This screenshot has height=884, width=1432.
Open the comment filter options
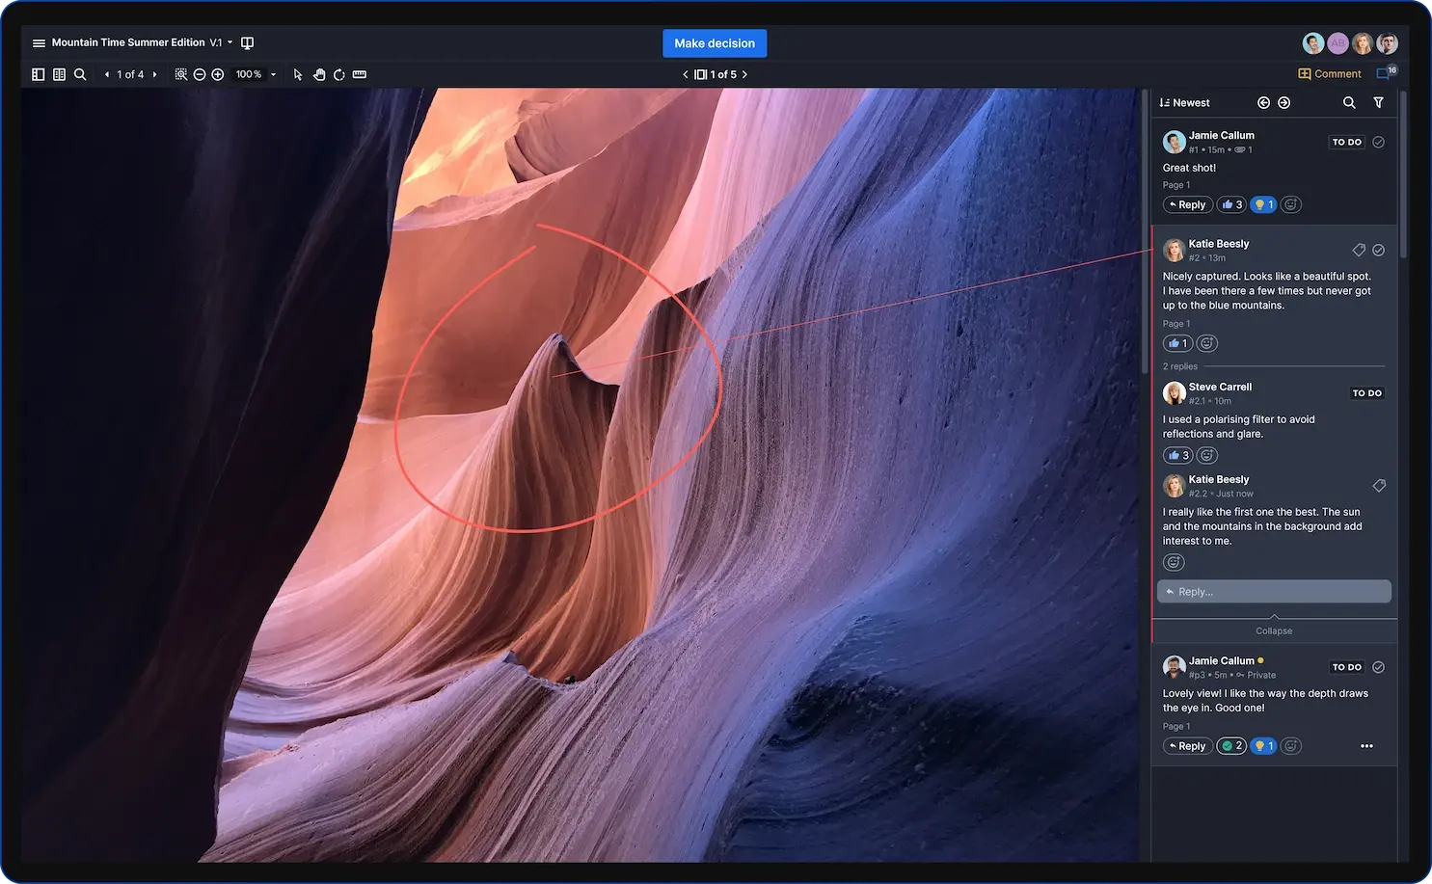coord(1379,102)
